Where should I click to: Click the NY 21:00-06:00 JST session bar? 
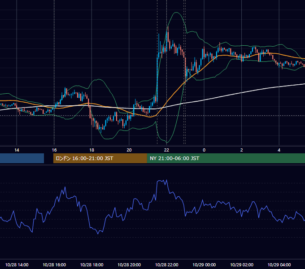pyautogui.click(x=226, y=158)
